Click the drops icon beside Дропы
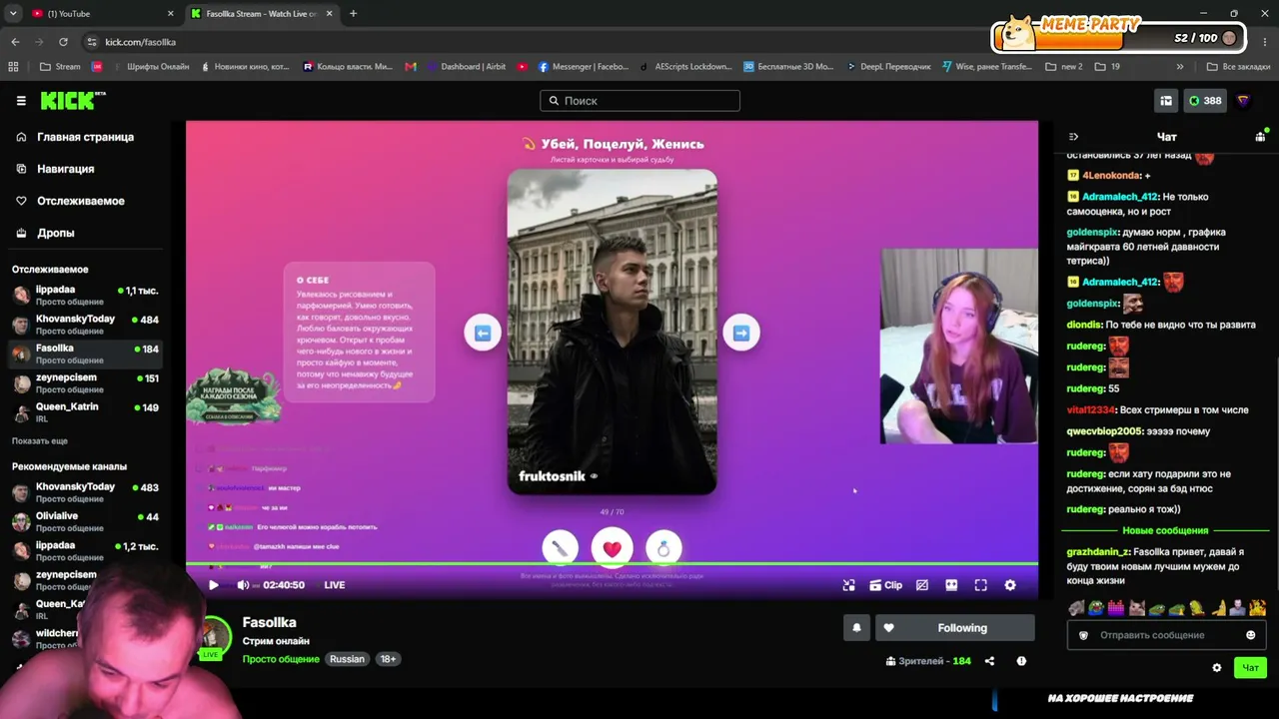This screenshot has height=719, width=1279. pyautogui.click(x=21, y=233)
